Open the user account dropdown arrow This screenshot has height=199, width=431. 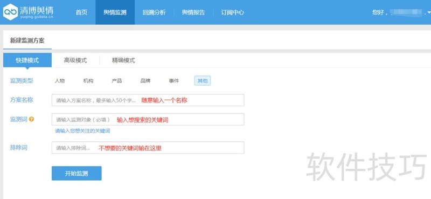point(428,12)
